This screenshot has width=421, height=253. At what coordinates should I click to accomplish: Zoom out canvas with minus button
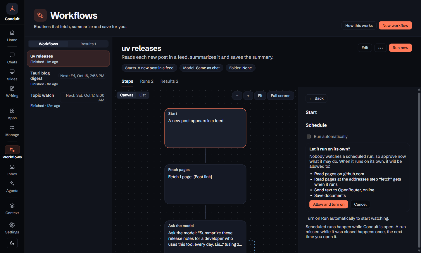(237, 96)
